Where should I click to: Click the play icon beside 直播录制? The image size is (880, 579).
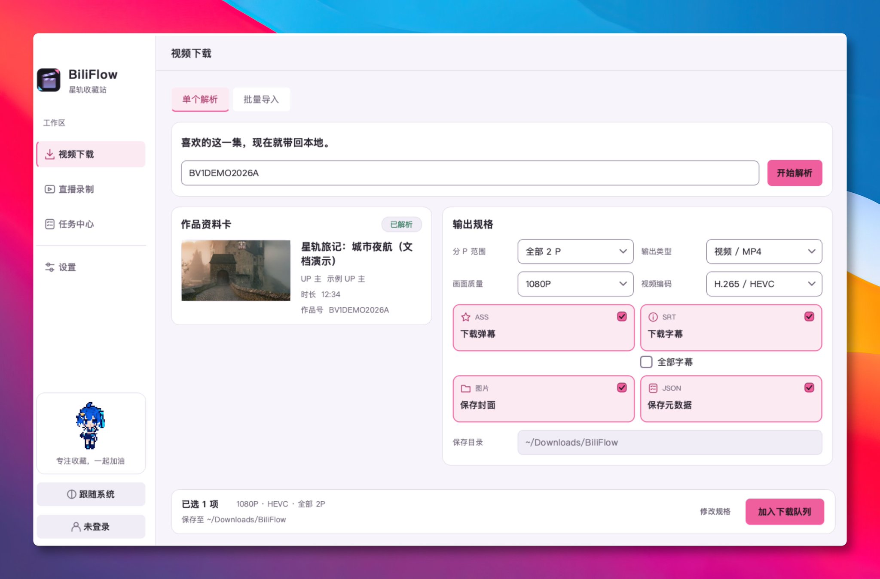pos(50,189)
